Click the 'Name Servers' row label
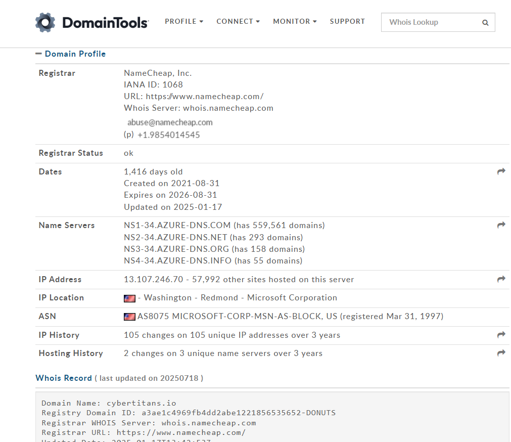 67,225
